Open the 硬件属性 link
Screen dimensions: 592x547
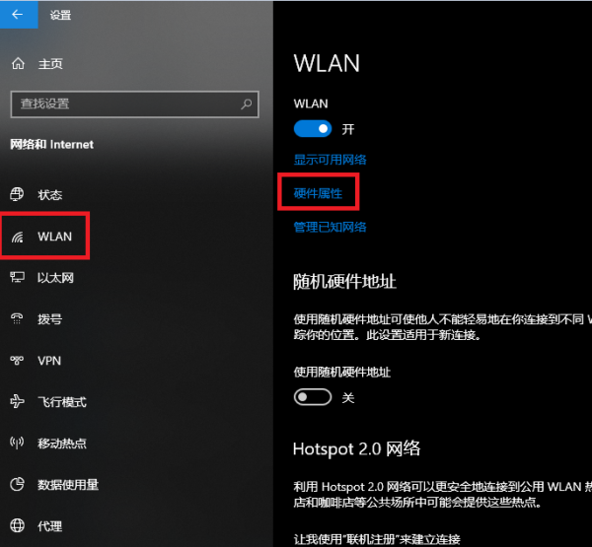[318, 193]
